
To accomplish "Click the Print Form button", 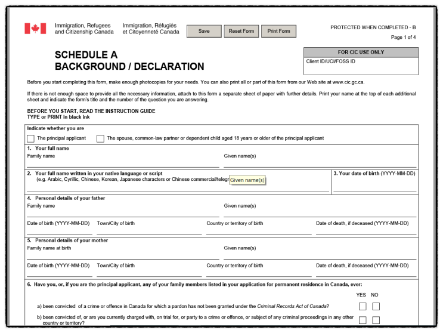I will tap(278, 31).
